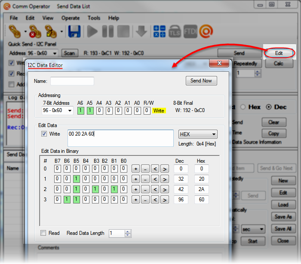The width and height of the screenshot is (301, 264).
Task: Shift row 2 bits left
Action: tap(155, 190)
